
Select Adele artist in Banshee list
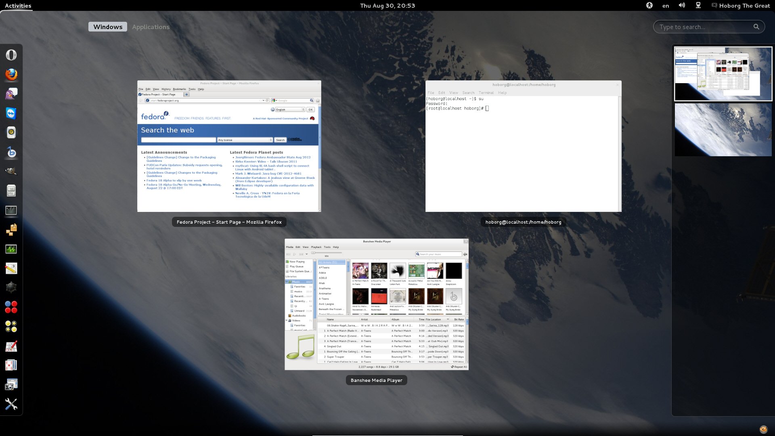[x=323, y=273]
